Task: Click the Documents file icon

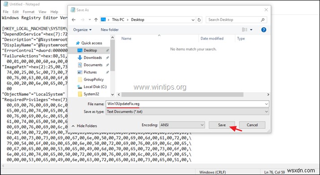Action: 80,65
